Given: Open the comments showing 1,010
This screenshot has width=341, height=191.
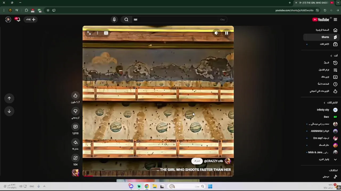Looking at the screenshot, I should 75,127.
